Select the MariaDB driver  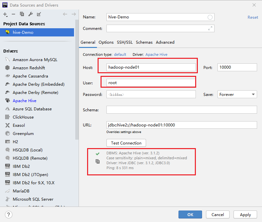(21, 191)
